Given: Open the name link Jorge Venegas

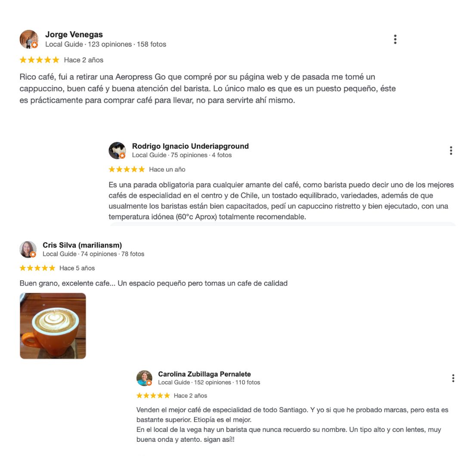Looking at the screenshot, I should click(x=74, y=35).
